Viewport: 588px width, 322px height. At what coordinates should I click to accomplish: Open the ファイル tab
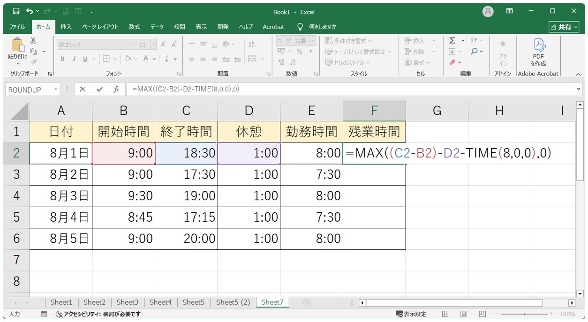[x=17, y=27]
